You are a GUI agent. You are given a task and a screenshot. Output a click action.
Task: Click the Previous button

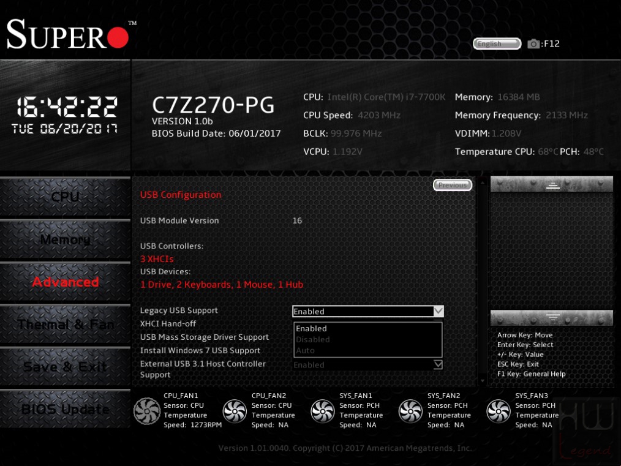click(x=453, y=185)
